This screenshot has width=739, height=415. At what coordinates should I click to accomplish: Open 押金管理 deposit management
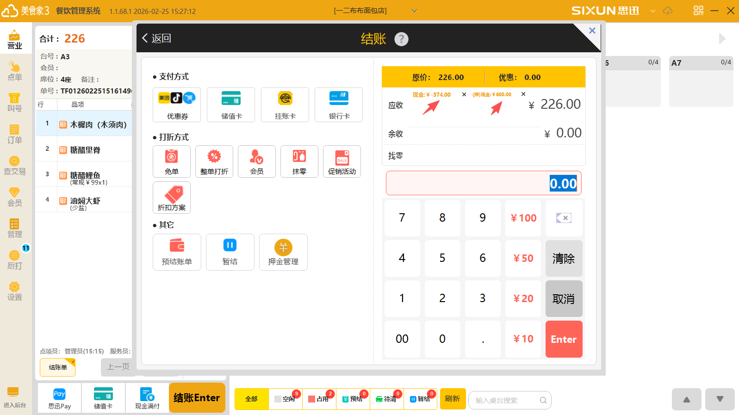(x=283, y=252)
